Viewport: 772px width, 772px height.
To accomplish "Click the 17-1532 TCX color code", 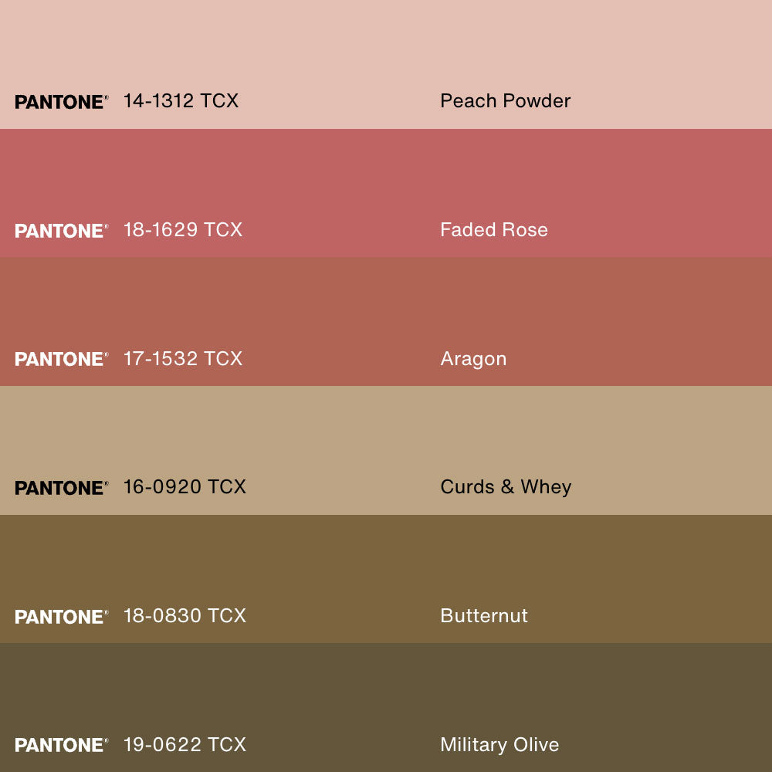I will tap(183, 359).
